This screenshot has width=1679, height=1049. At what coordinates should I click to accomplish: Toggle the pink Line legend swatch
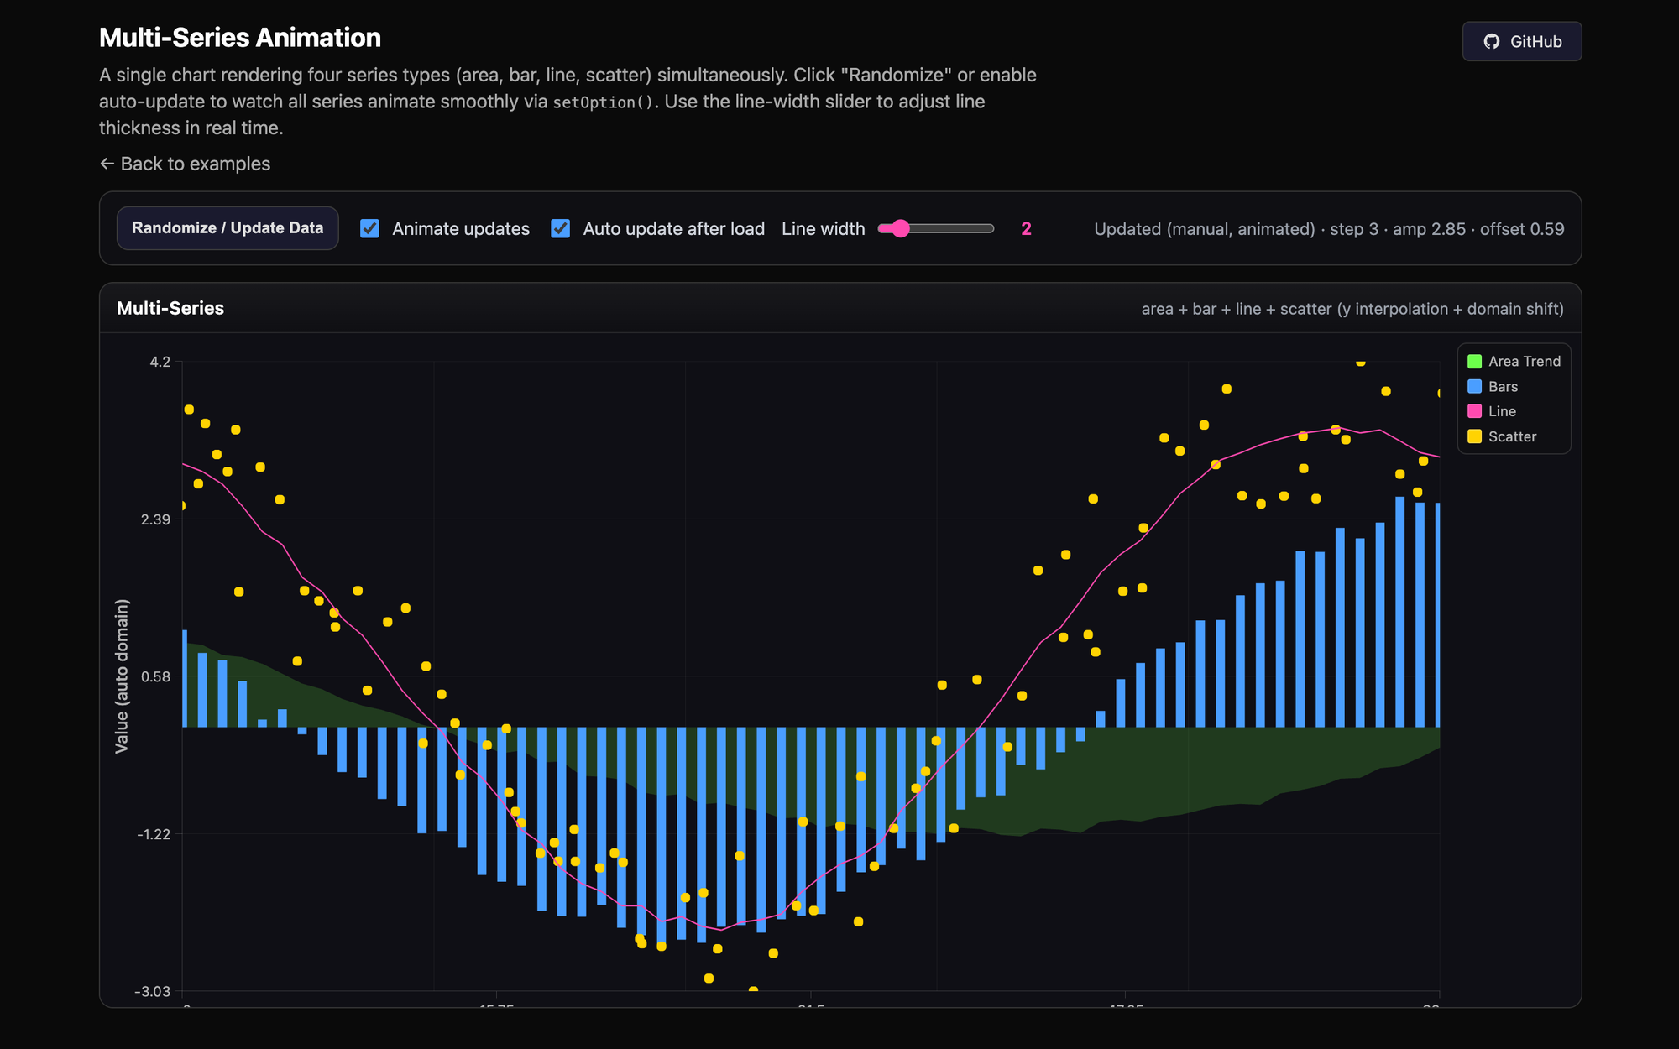click(1474, 411)
